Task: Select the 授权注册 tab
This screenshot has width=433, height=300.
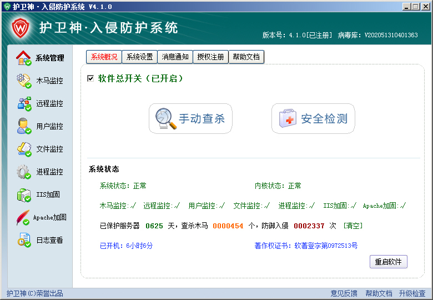Action: [211, 57]
